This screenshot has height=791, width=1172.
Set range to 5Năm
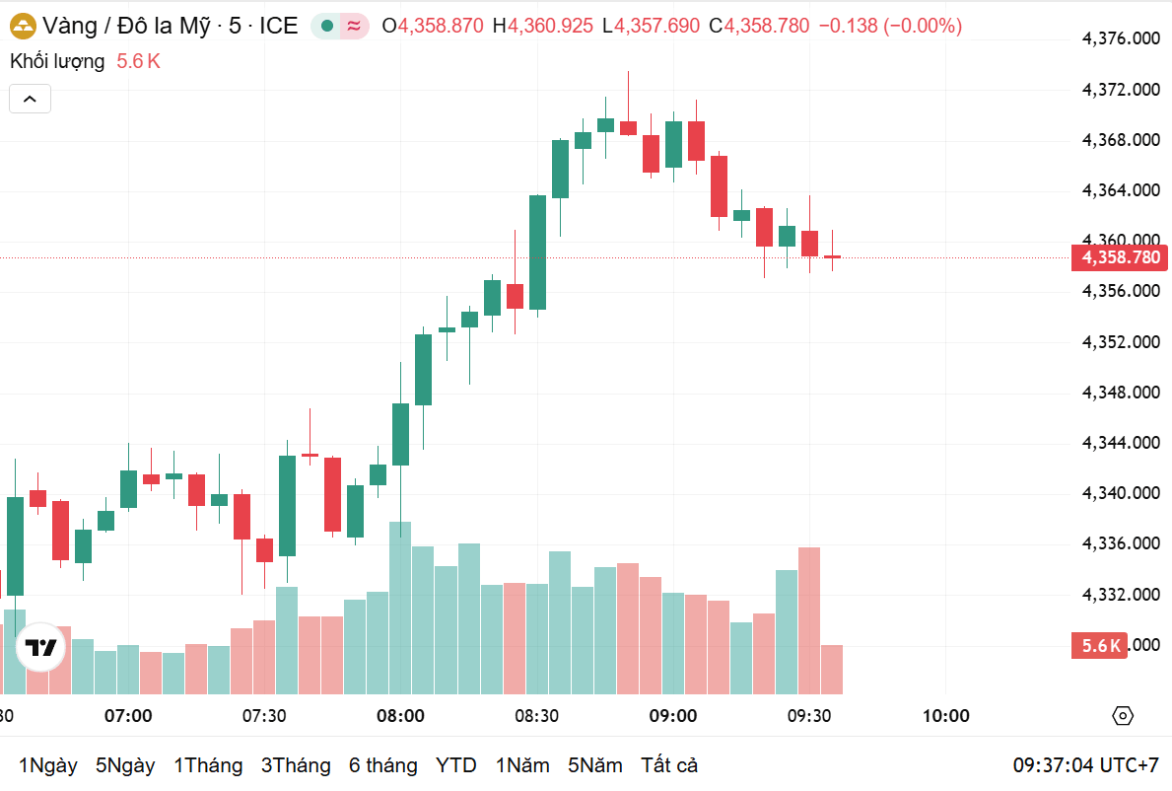point(595,765)
